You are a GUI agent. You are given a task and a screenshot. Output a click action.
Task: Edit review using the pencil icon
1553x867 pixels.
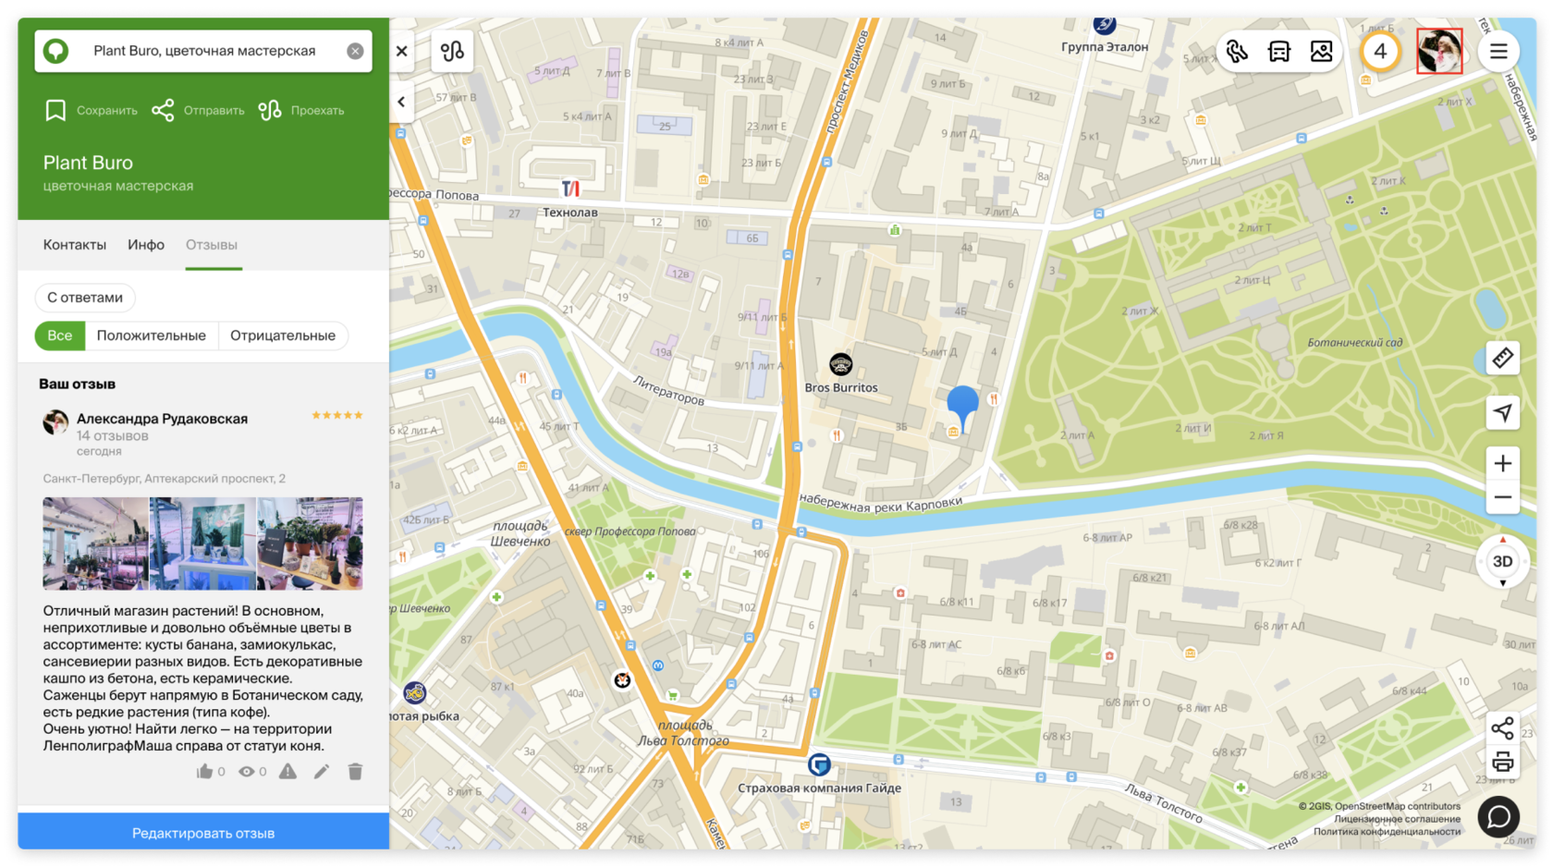[322, 772]
